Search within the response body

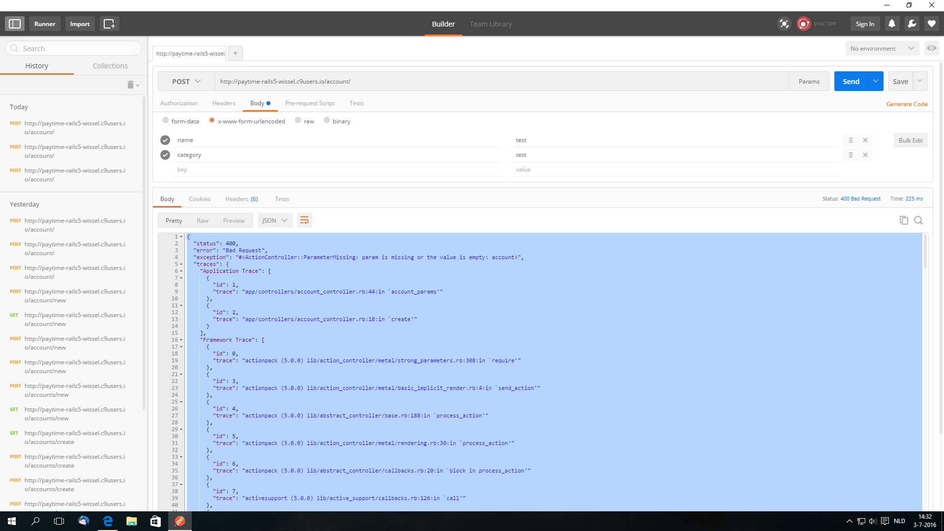[918, 220]
